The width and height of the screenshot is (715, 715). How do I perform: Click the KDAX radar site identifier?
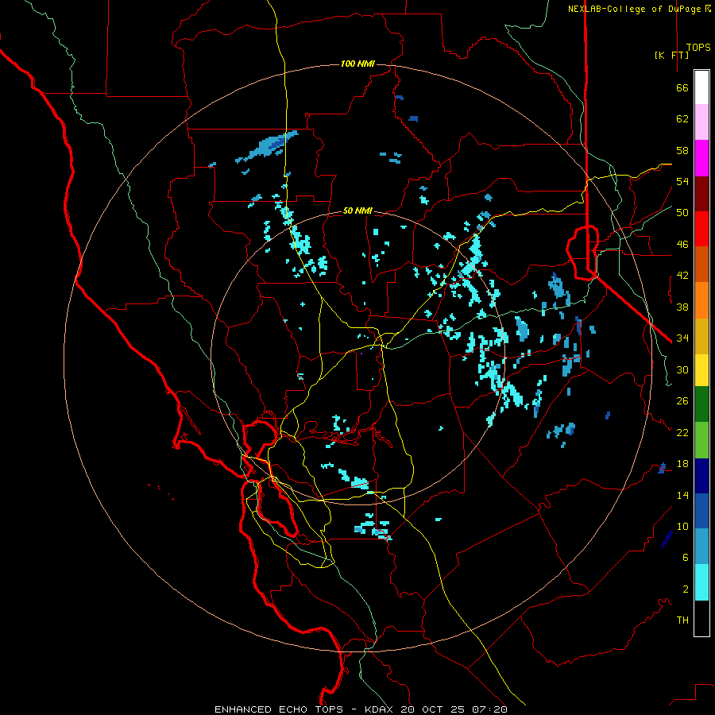[381, 709]
